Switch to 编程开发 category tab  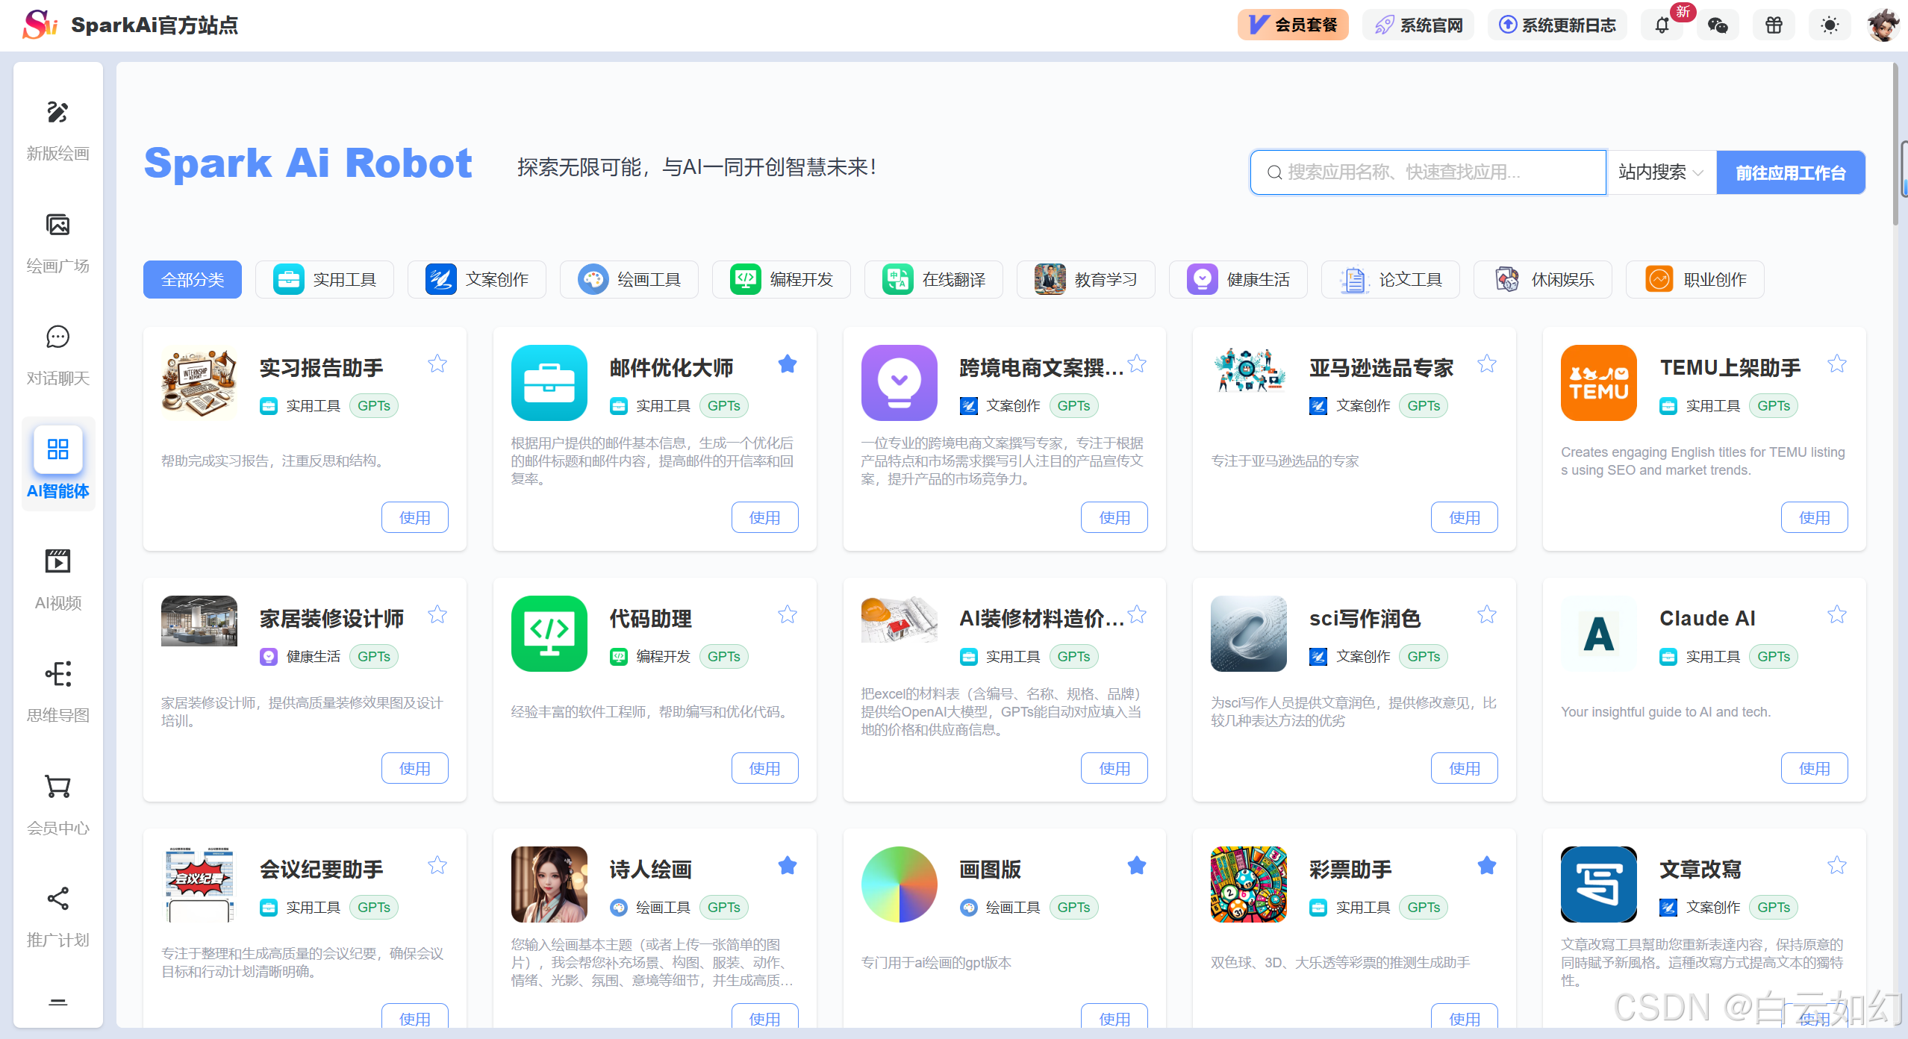point(782,280)
